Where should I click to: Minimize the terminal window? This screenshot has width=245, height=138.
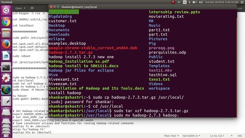tap(54, 7)
